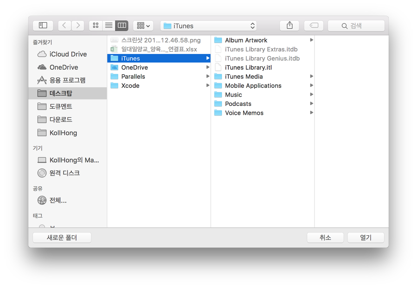Click the edit tags toolbar icon
The height and width of the screenshot is (288, 417).
(314, 25)
